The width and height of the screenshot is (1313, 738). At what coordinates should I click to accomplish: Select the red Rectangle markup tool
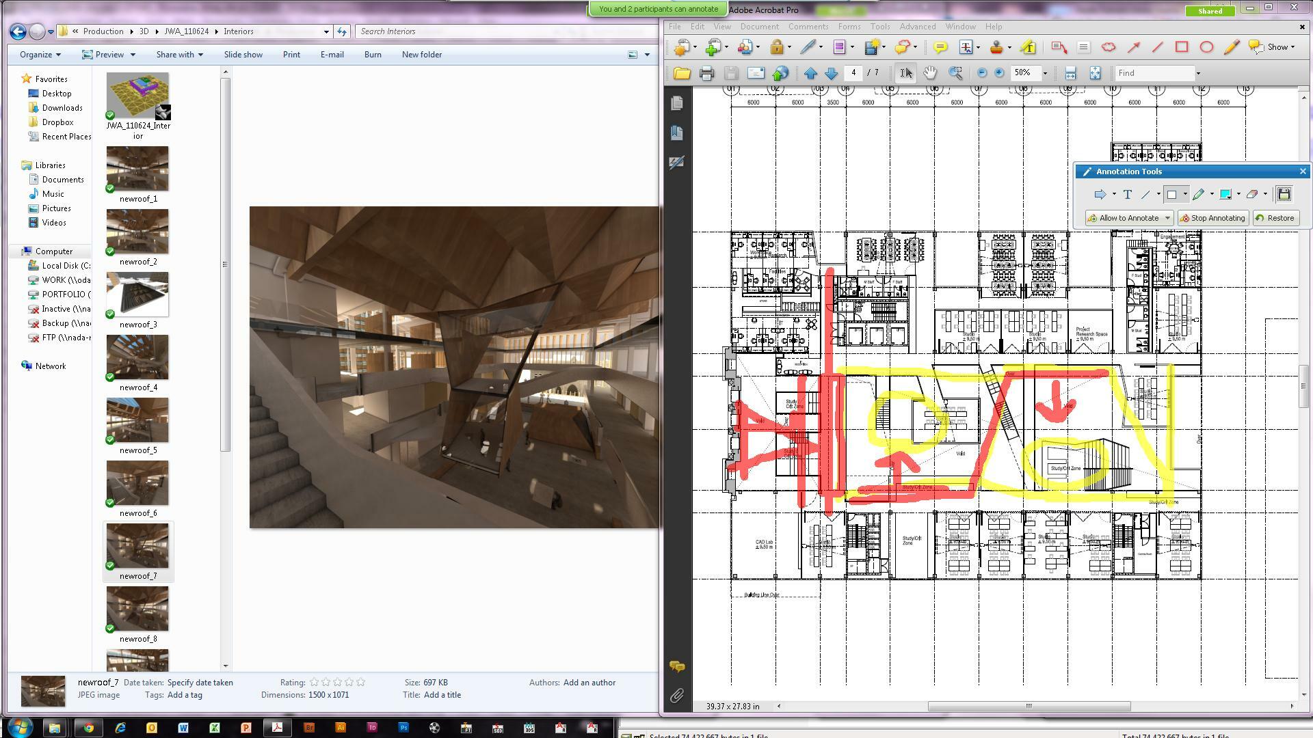click(1182, 47)
